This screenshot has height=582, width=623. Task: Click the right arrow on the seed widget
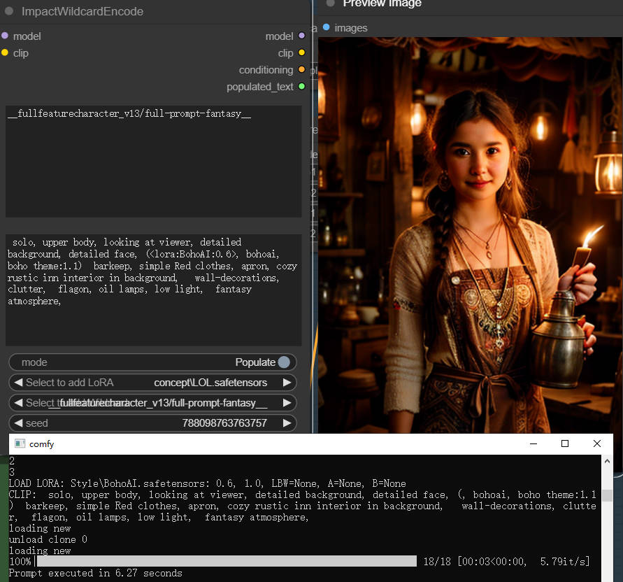tap(287, 423)
